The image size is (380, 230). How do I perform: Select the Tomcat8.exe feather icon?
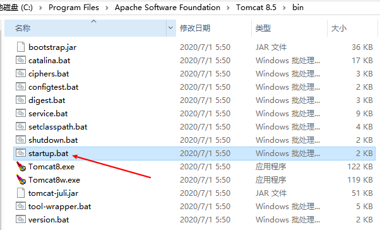[21, 166]
